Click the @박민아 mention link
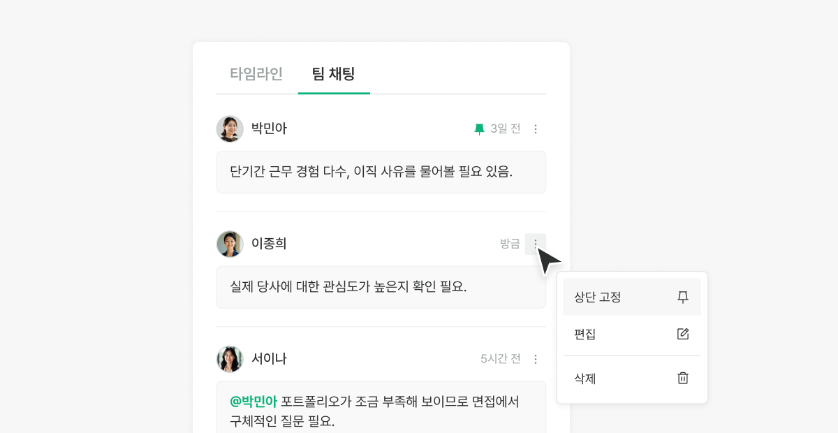The height and width of the screenshot is (433, 838). pyautogui.click(x=253, y=402)
